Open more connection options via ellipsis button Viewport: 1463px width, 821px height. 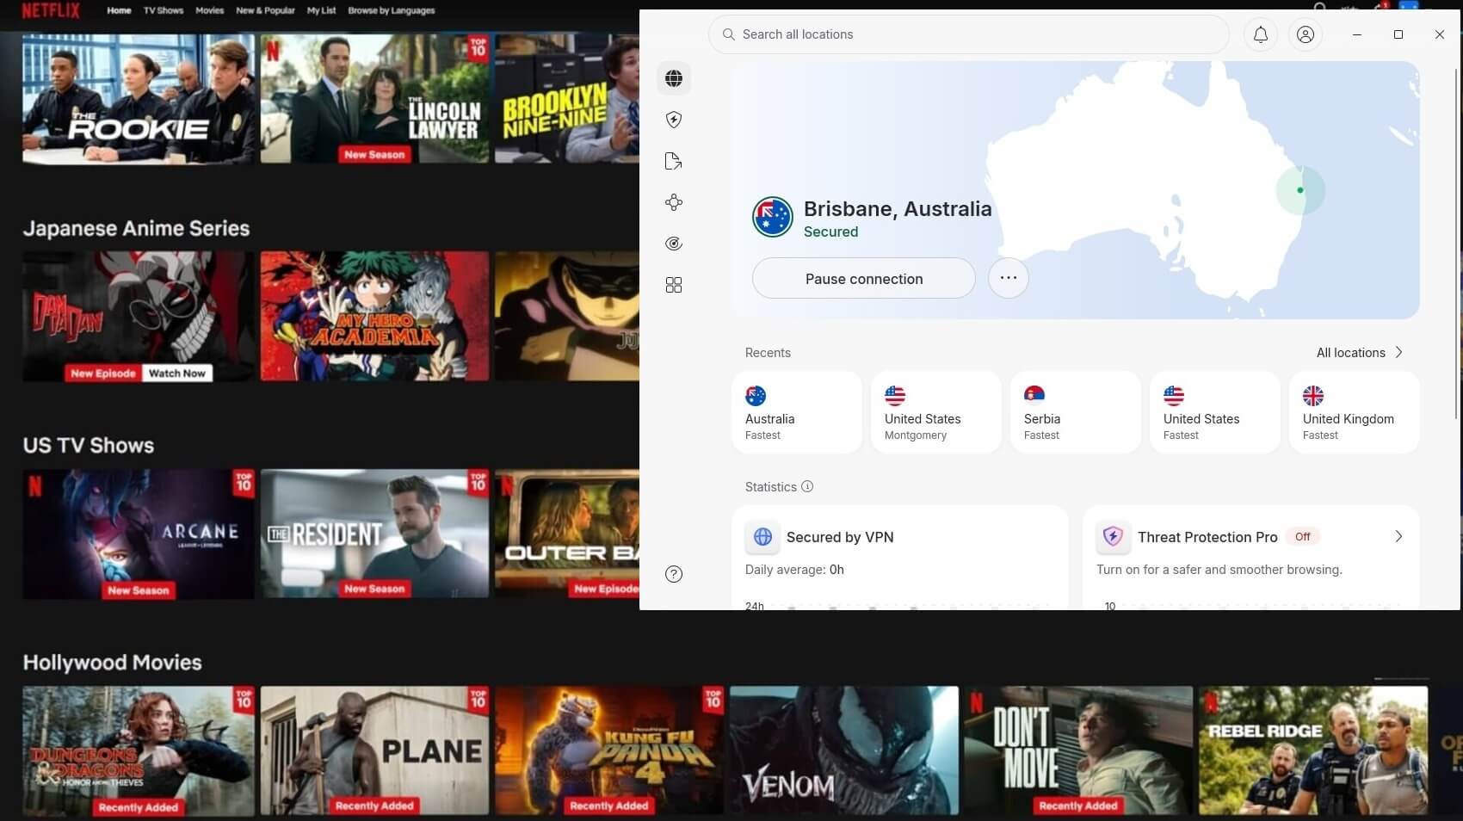click(x=1008, y=278)
